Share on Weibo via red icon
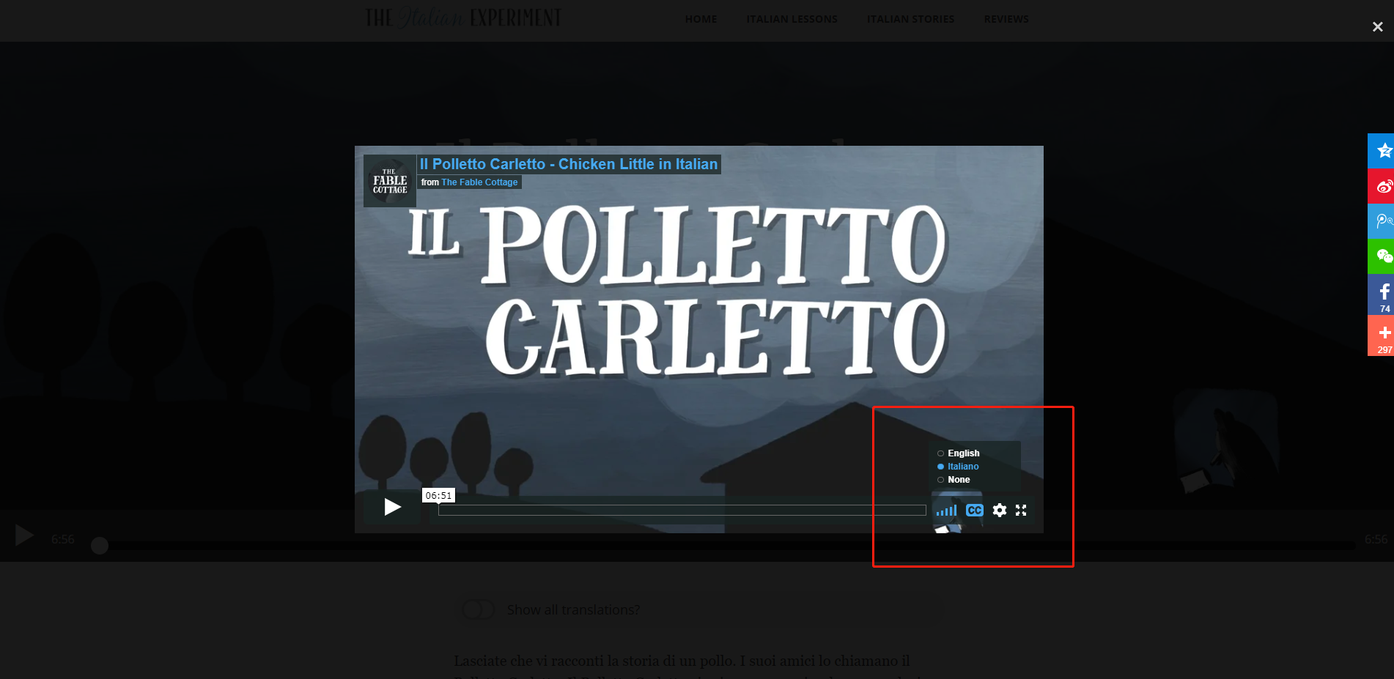 (x=1383, y=186)
